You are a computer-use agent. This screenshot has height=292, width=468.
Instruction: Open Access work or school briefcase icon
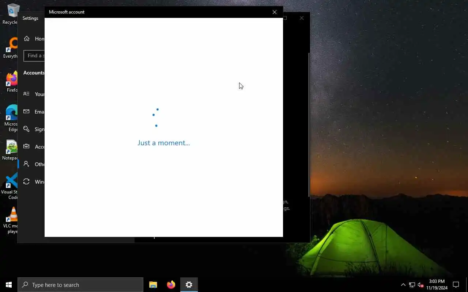26,146
